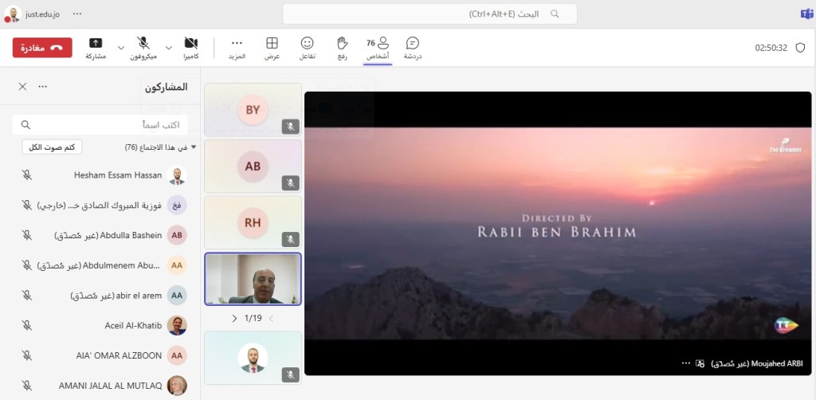Open More actions in meeting toolbar
The width and height of the screenshot is (816, 400).
click(237, 47)
